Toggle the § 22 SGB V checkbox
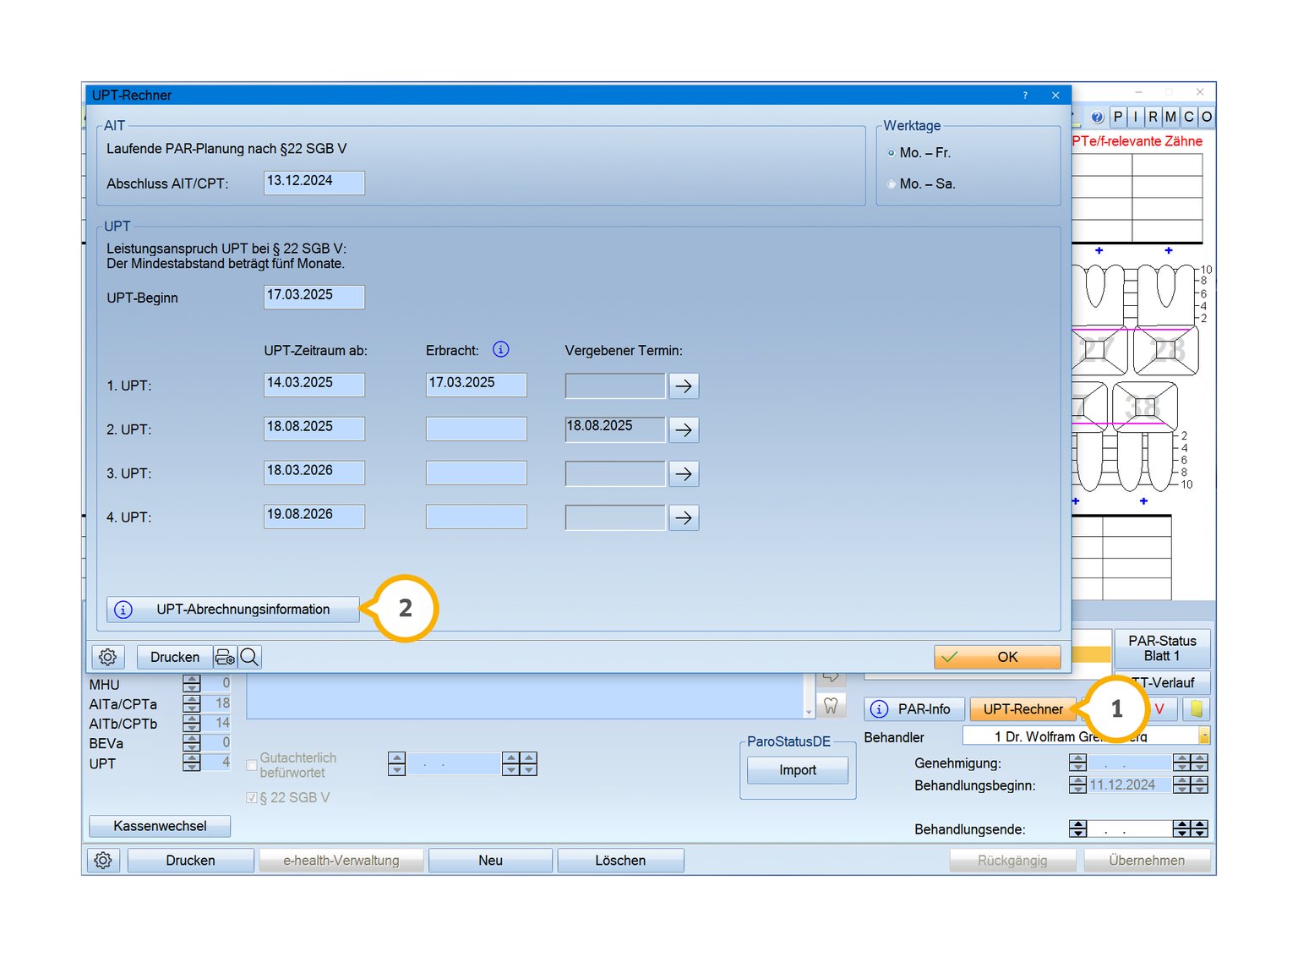This screenshot has height=957, width=1298. 252,797
